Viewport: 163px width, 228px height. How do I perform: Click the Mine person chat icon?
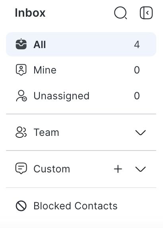point(21,70)
